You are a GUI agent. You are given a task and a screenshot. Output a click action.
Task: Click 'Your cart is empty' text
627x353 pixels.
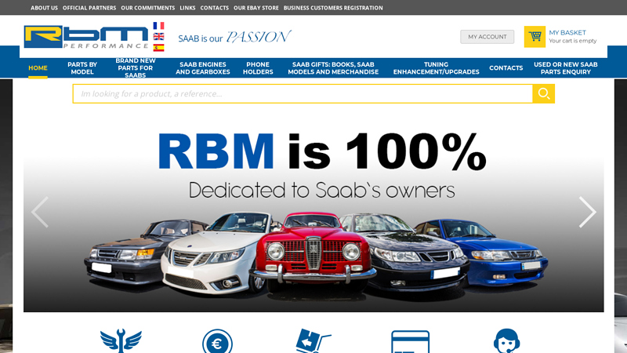pos(573,41)
